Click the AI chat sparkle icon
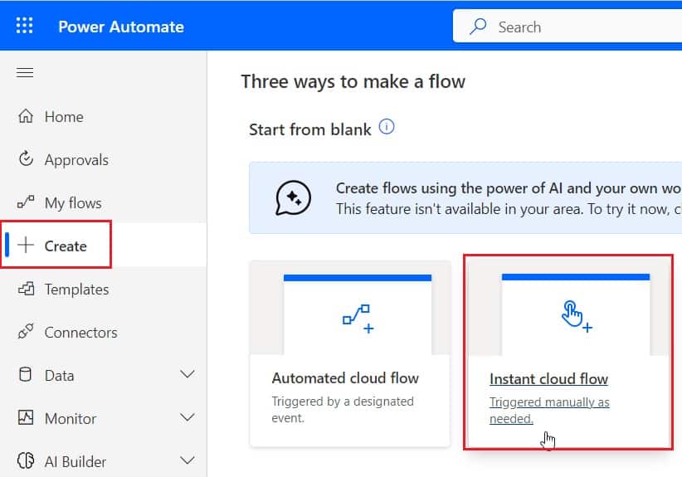Image resolution: width=682 pixels, height=477 pixels. (293, 197)
